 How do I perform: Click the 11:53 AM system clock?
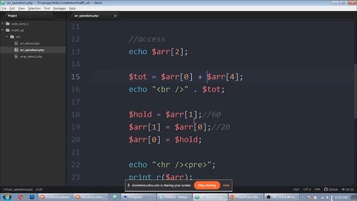[x=341, y=197]
